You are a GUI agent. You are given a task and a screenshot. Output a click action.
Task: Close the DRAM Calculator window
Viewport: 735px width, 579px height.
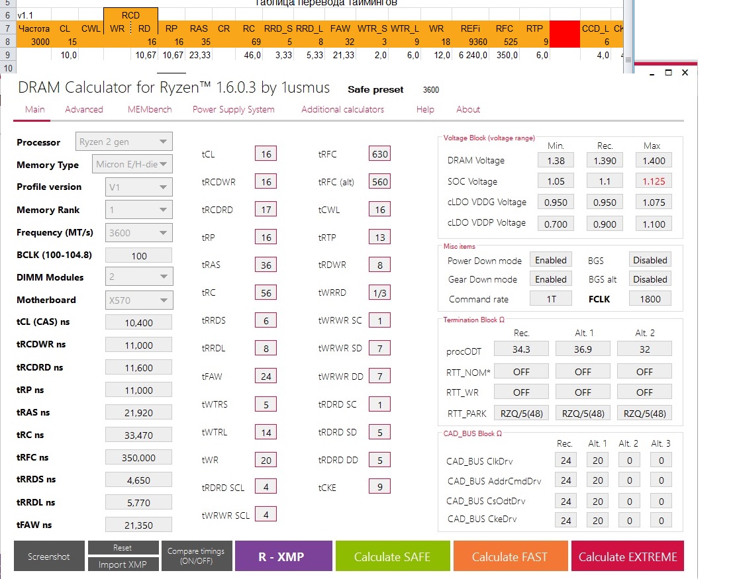click(685, 73)
